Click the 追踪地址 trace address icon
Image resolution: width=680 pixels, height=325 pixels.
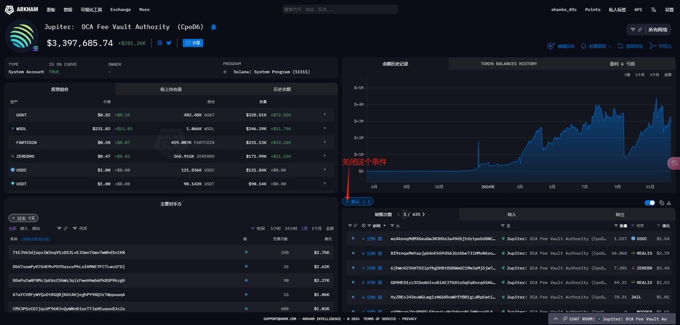[x=619, y=46]
